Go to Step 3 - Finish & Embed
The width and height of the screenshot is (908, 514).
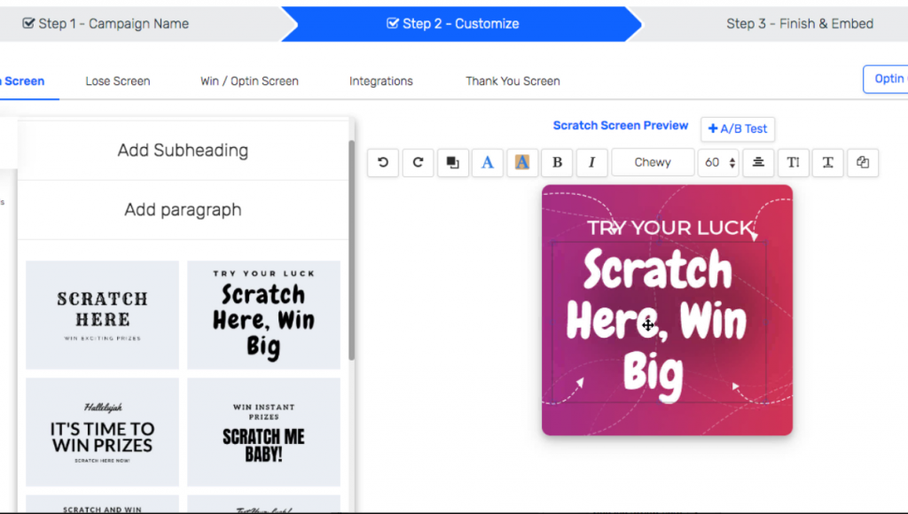(800, 24)
